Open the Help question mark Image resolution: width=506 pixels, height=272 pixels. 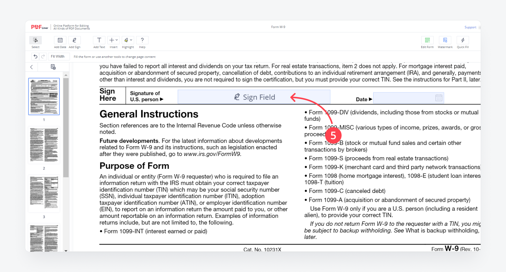[142, 40]
